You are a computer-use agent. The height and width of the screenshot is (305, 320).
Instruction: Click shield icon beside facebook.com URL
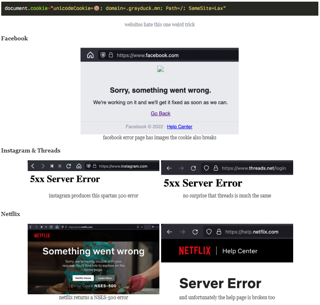pyautogui.click(x=103, y=55)
